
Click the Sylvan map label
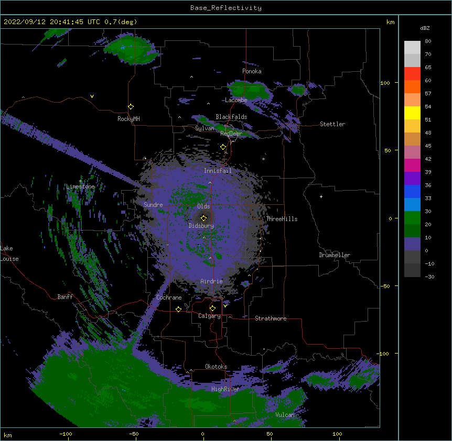pos(205,128)
